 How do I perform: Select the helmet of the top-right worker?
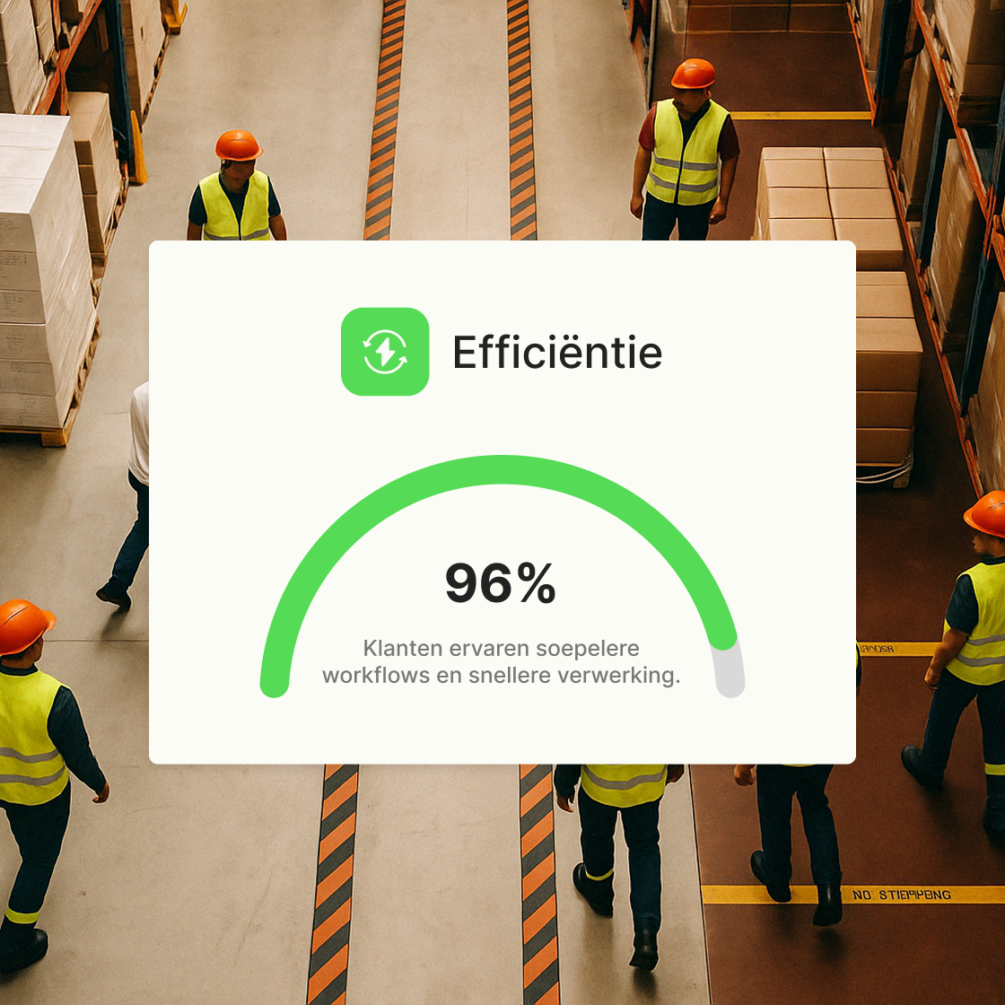coord(693,74)
